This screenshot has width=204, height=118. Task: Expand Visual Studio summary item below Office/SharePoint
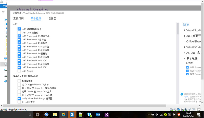[184, 47]
